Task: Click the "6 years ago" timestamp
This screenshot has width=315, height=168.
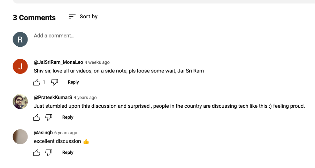Action: click(x=66, y=133)
